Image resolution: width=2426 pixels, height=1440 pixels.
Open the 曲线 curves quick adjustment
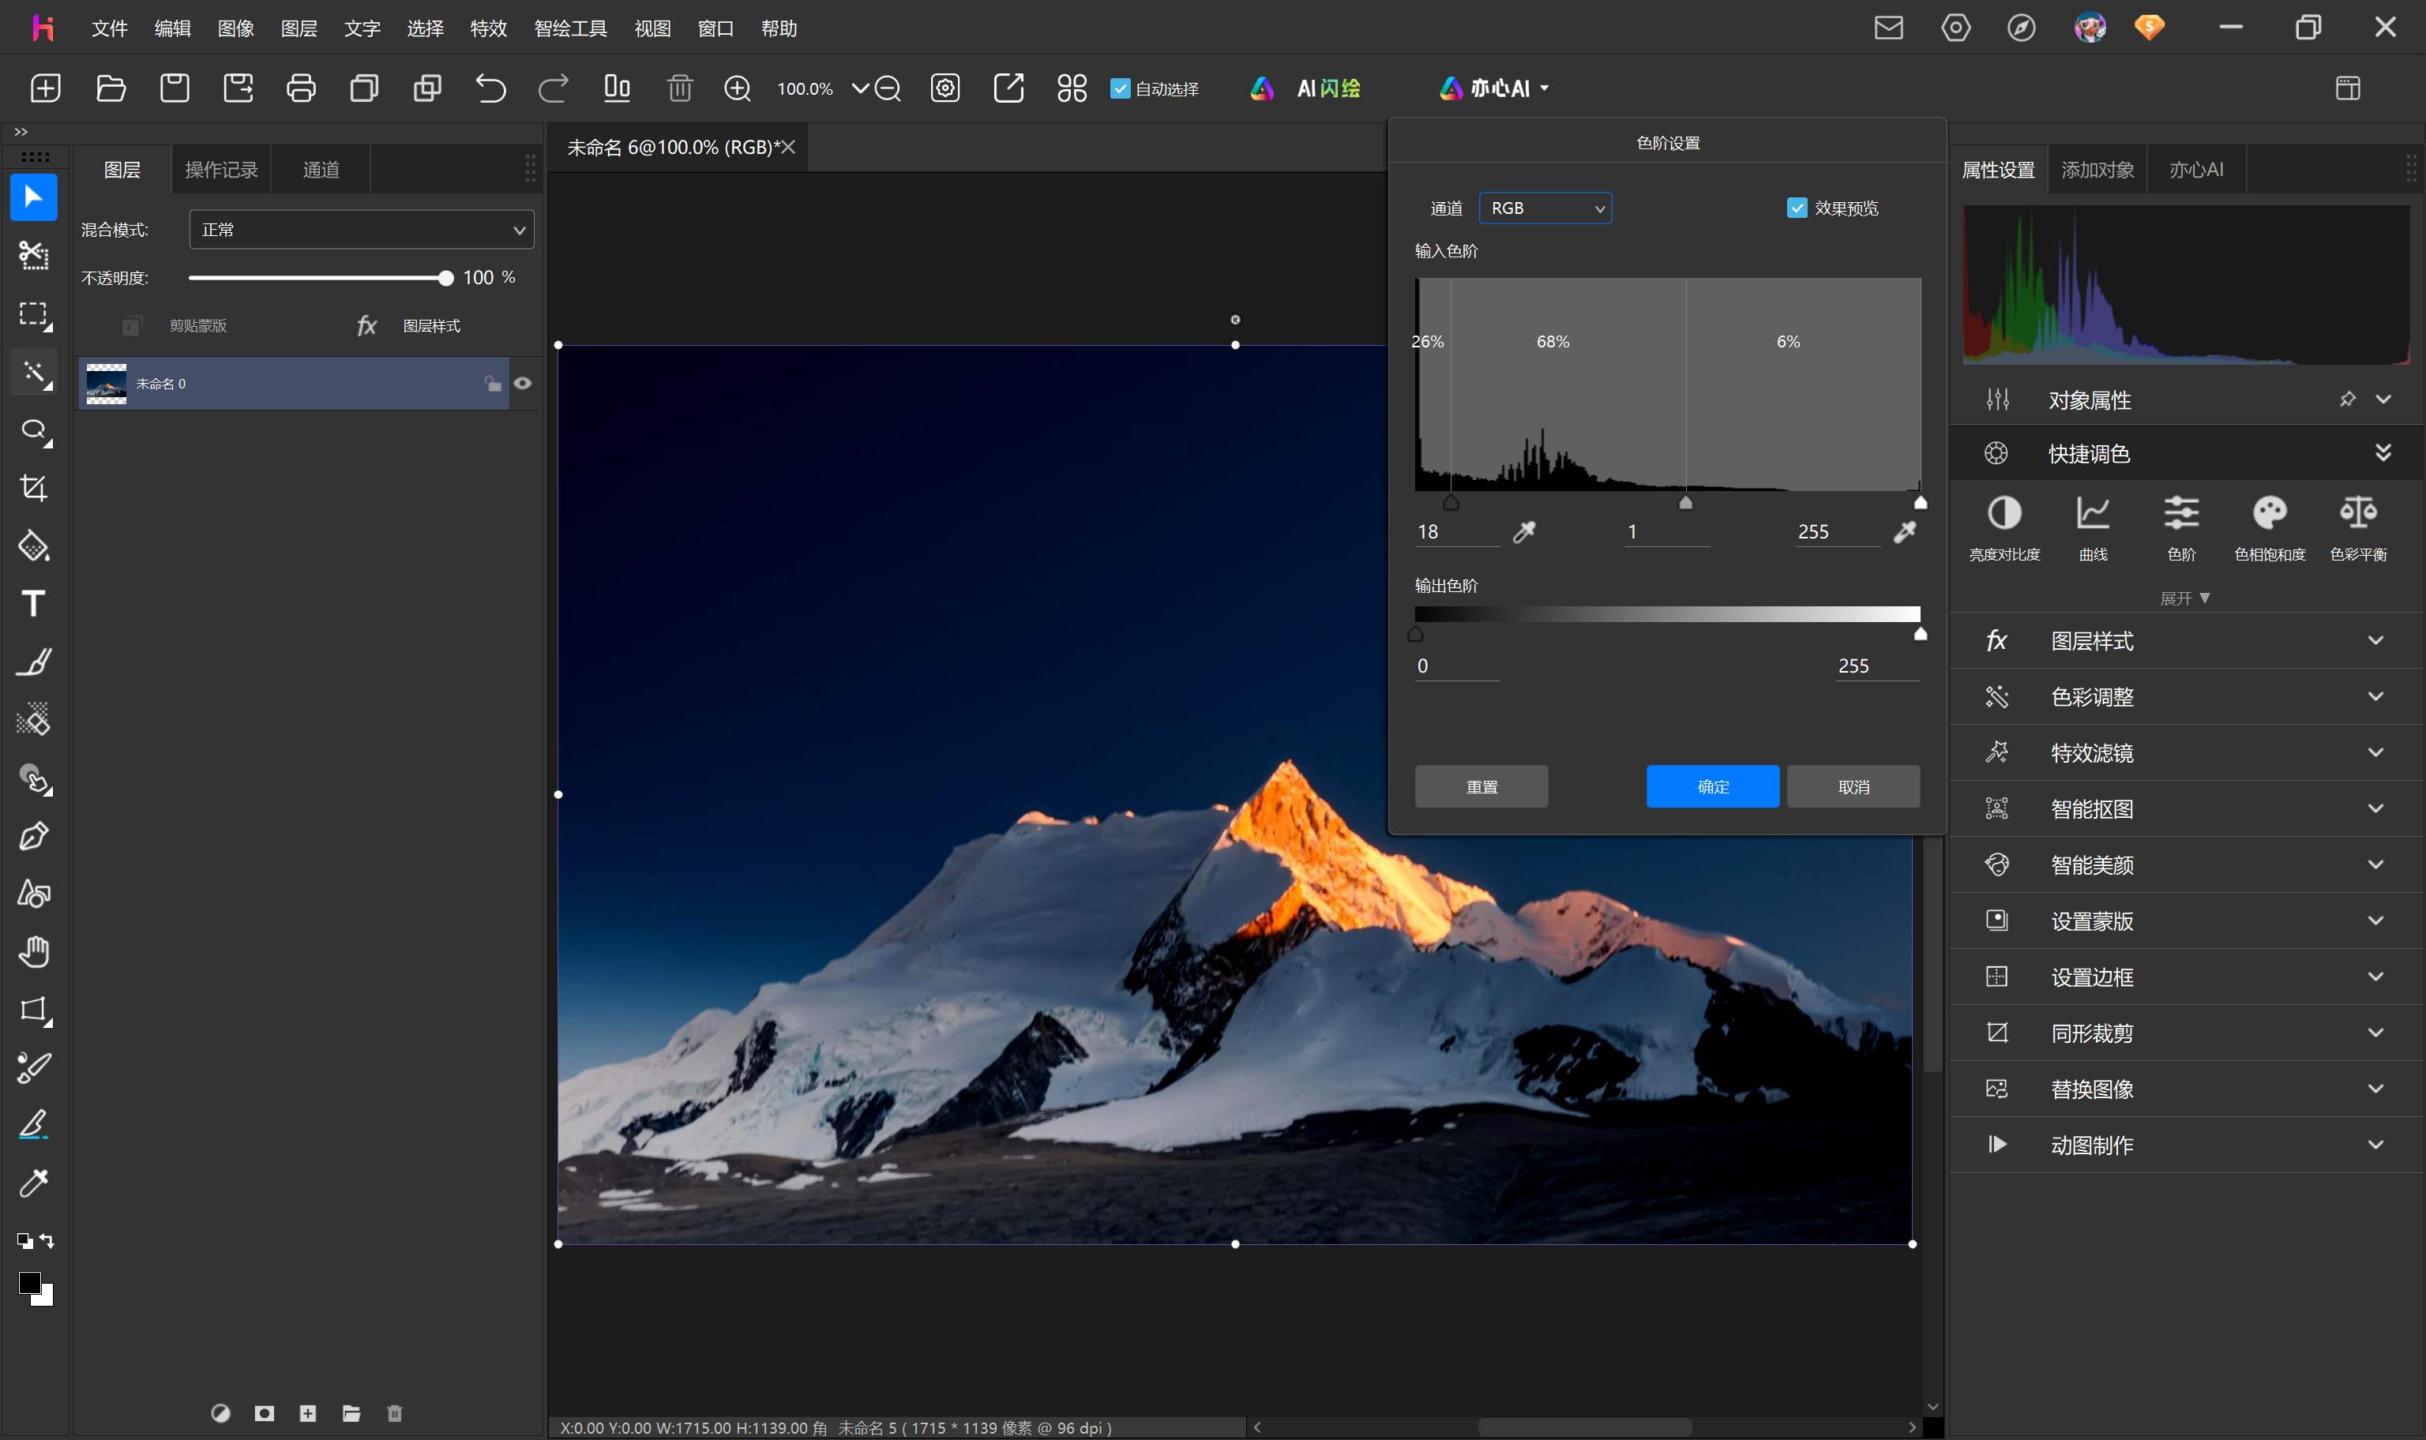tap(2094, 528)
